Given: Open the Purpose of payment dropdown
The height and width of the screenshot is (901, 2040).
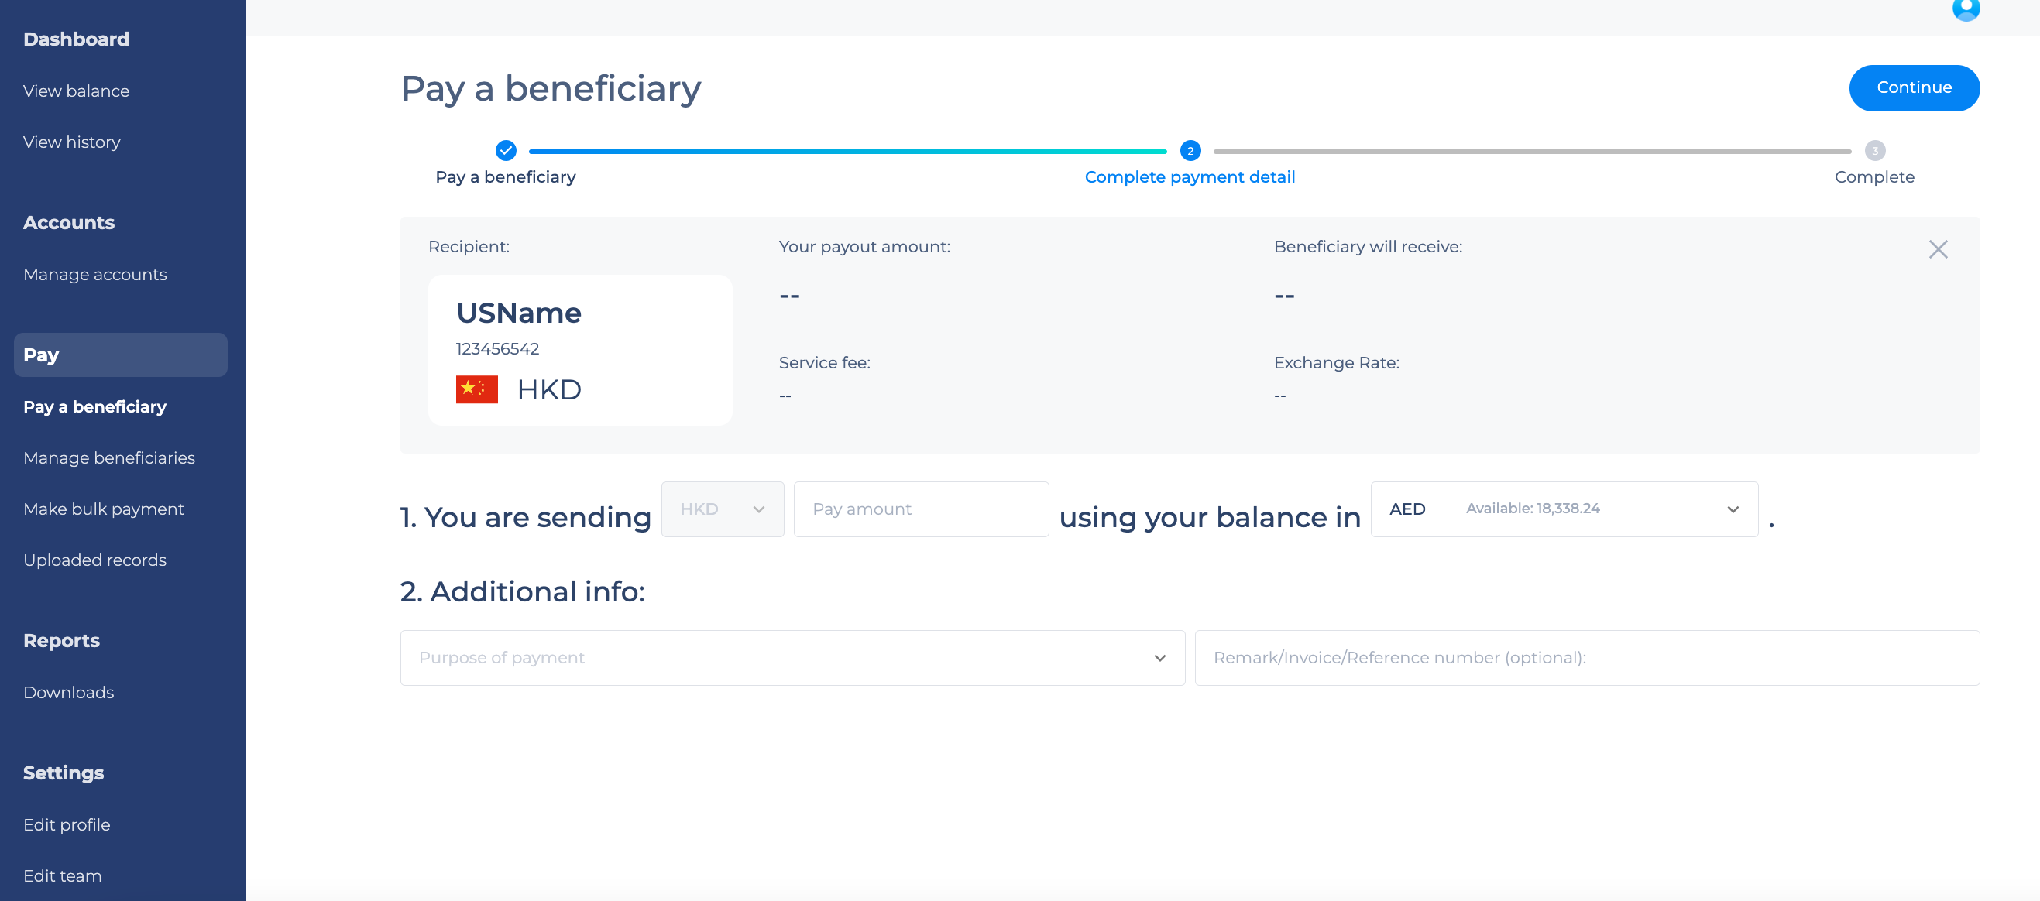Looking at the screenshot, I should [792, 658].
